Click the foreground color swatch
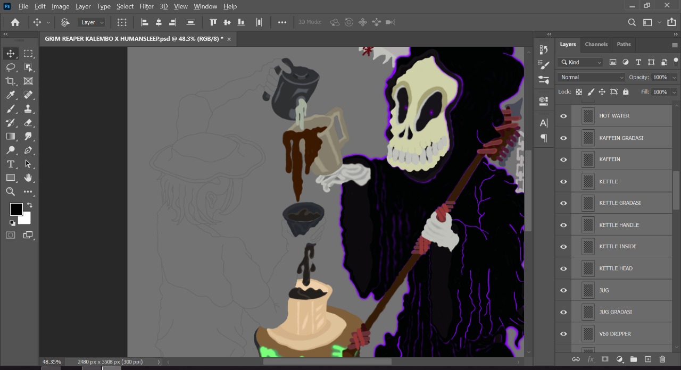Screen dimensions: 681x370 (15, 209)
